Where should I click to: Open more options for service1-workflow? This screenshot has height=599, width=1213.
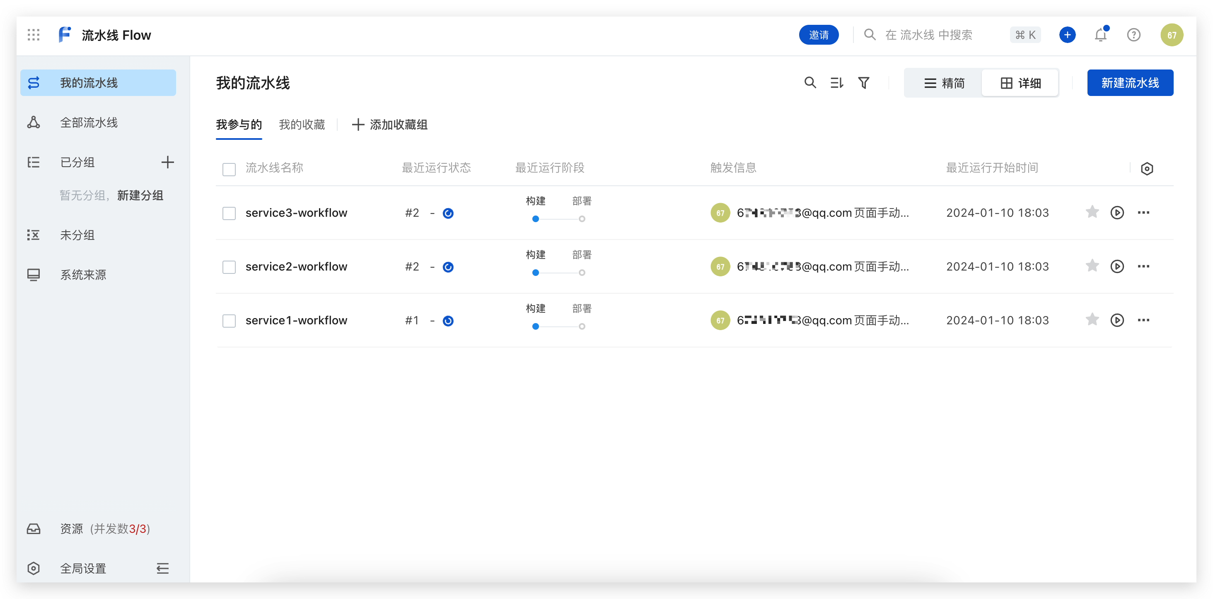pos(1143,320)
